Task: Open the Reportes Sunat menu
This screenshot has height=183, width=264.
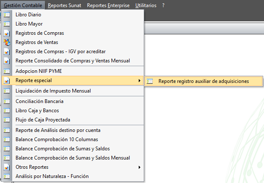Action: click(x=64, y=5)
